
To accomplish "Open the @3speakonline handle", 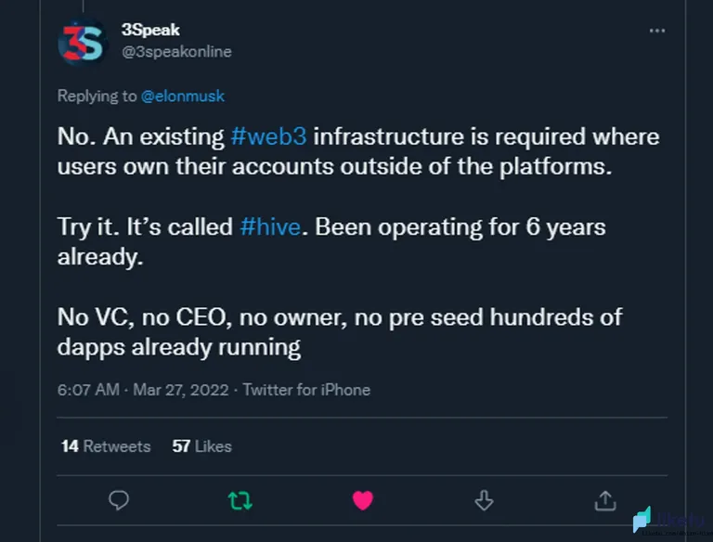I will (176, 52).
